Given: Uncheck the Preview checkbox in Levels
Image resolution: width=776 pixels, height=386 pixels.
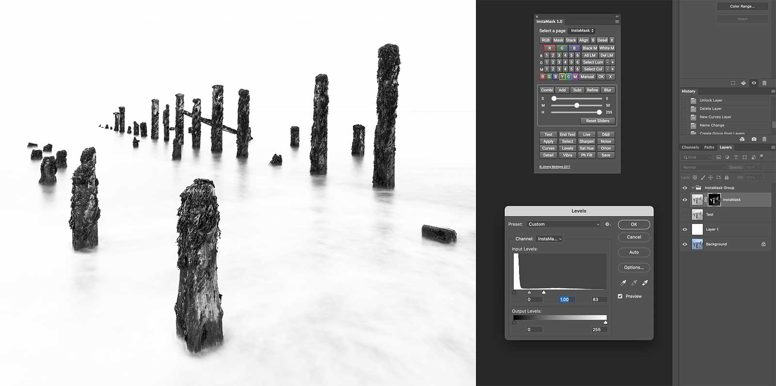Looking at the screenshot, I should [x=620, y=296].
